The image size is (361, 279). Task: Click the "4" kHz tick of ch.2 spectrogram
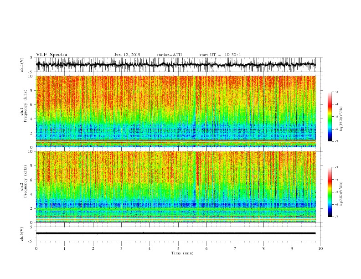pyautogui.click(x=32, y=194)
